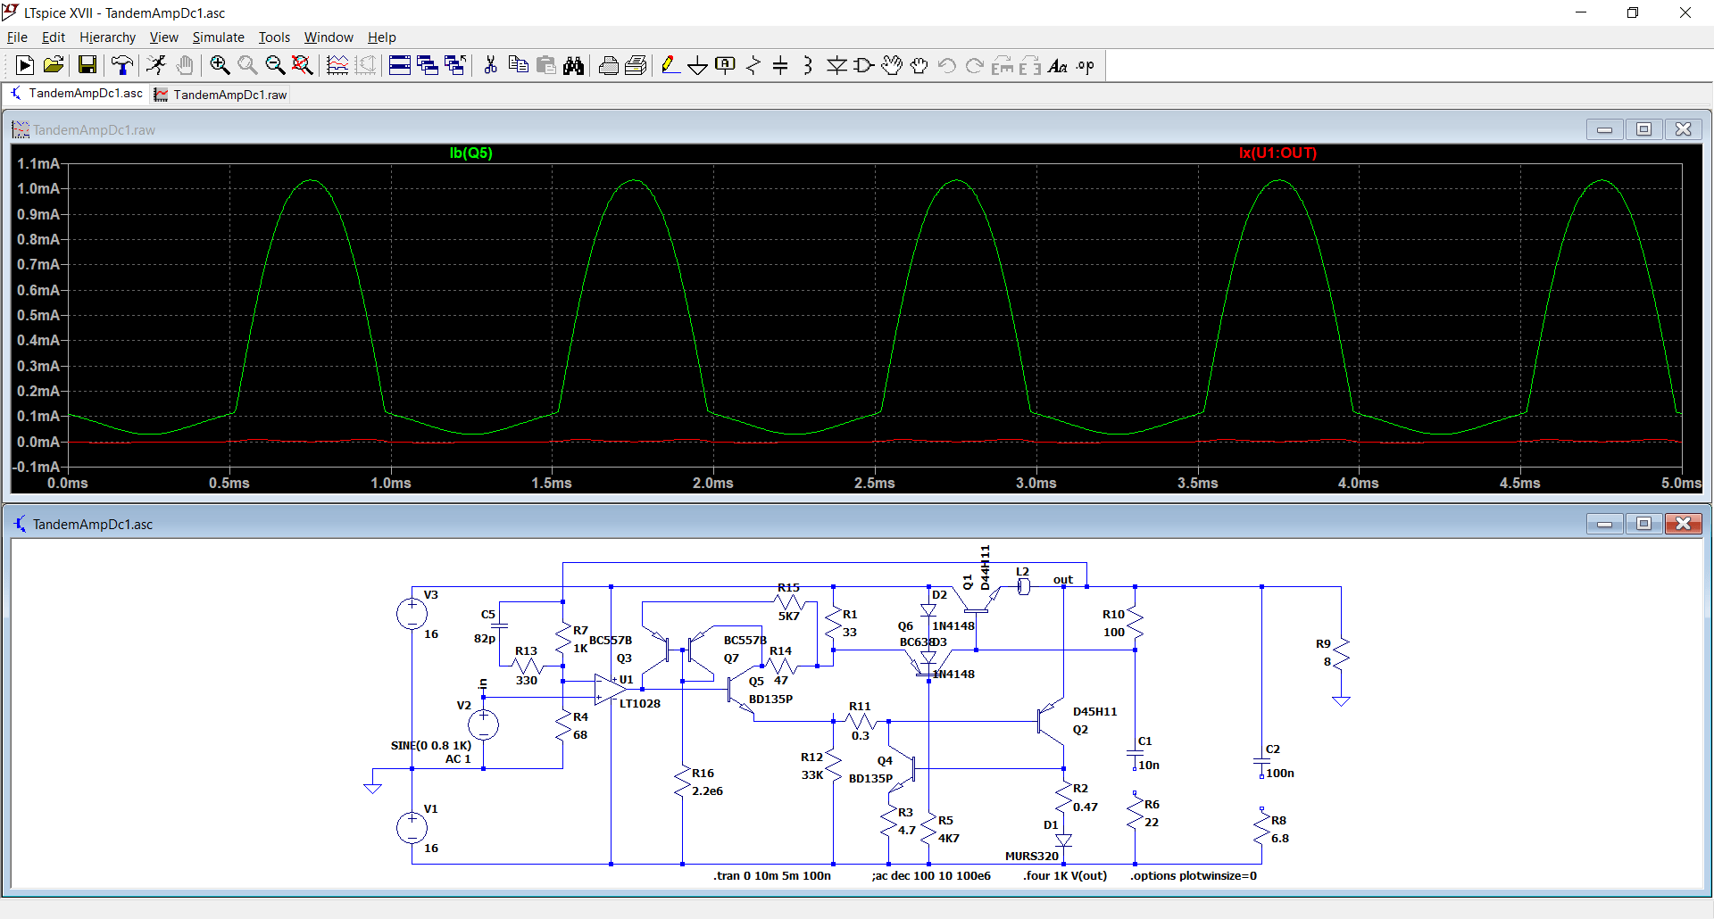Place an Inductor component

pos(808,65)
